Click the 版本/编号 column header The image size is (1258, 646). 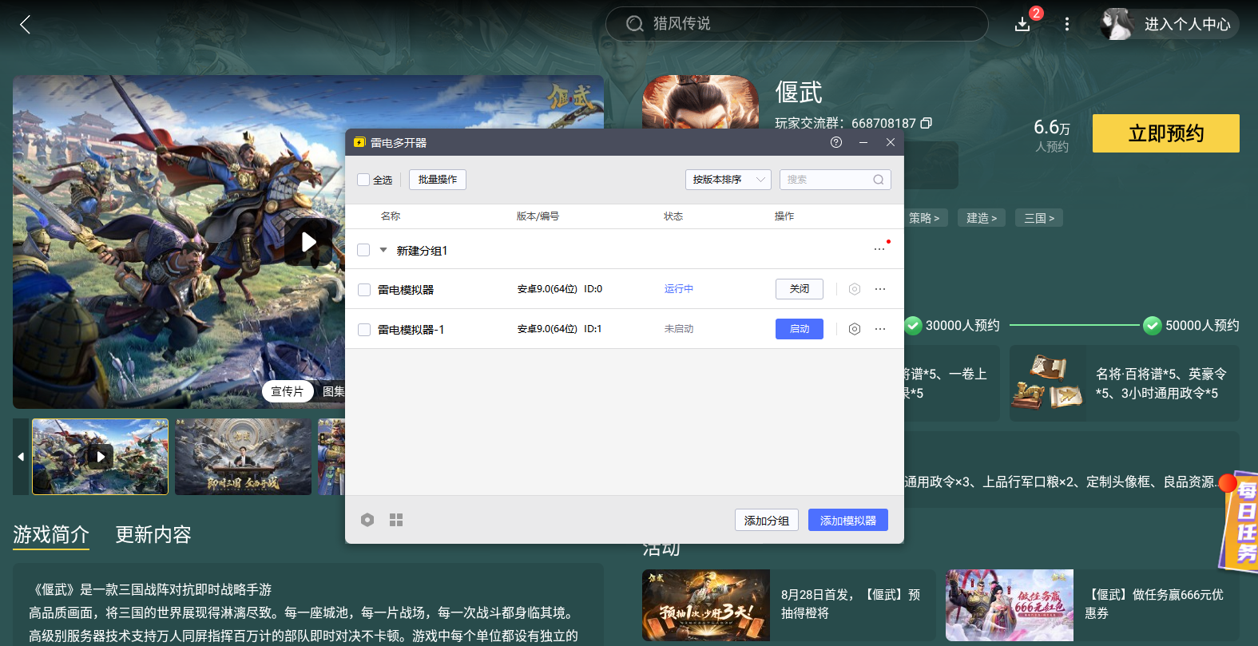(x=538, y=216)
